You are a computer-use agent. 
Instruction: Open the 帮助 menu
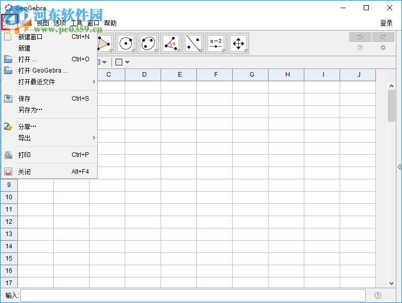[110, 23]
